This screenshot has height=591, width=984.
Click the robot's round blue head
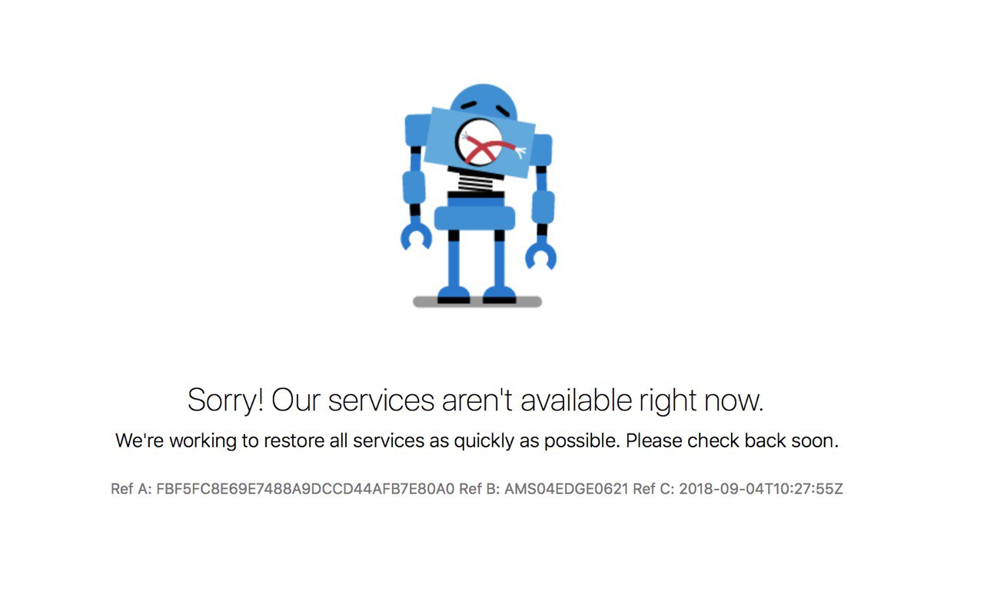[482, 101]
